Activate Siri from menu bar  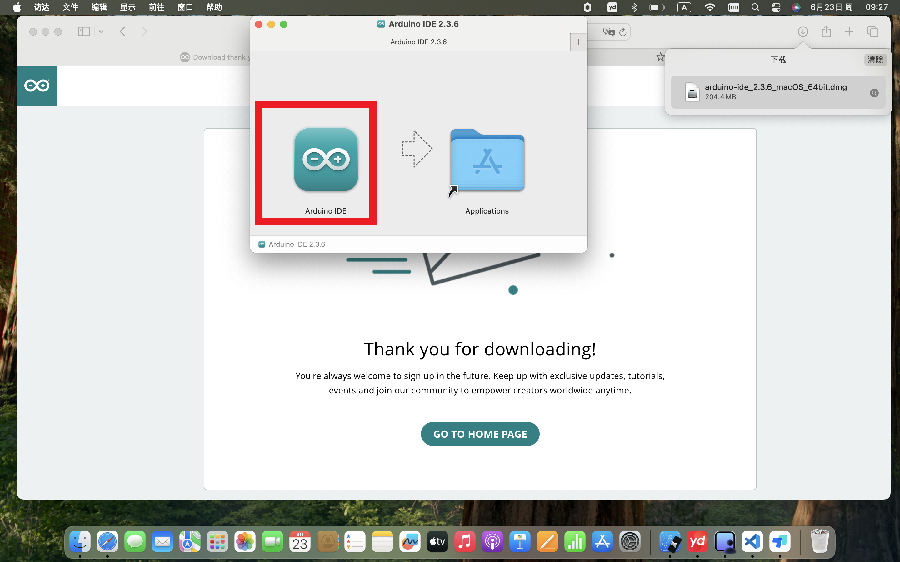tap(796, 7)
